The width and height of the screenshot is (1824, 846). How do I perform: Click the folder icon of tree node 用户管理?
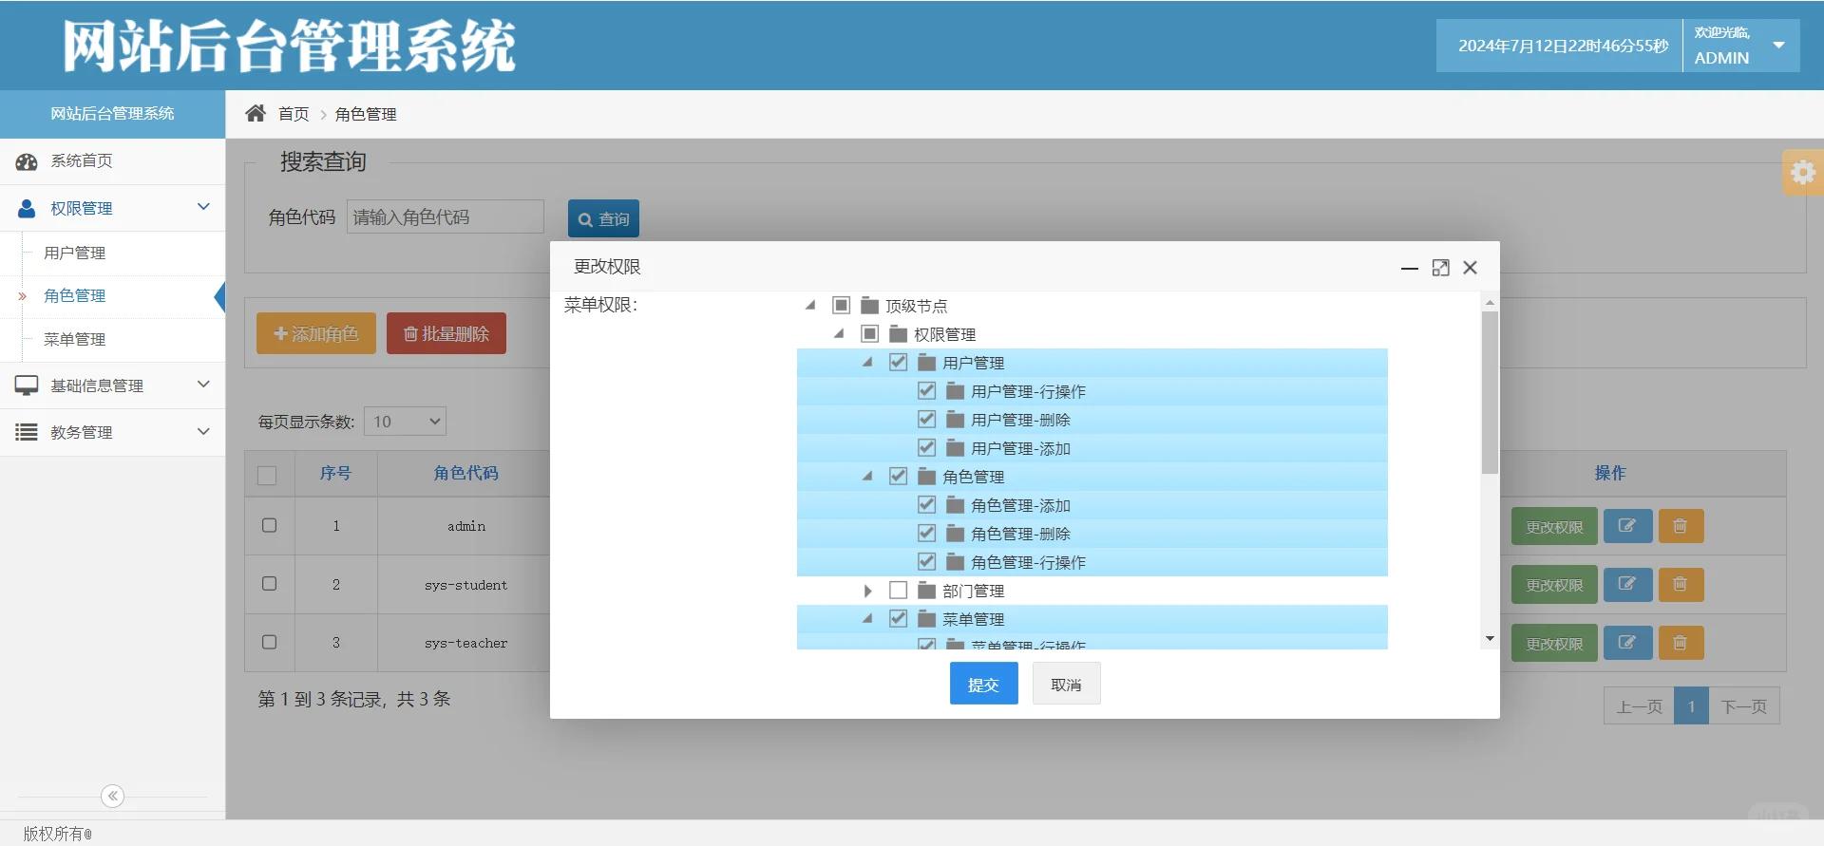(x=926, y=362)
